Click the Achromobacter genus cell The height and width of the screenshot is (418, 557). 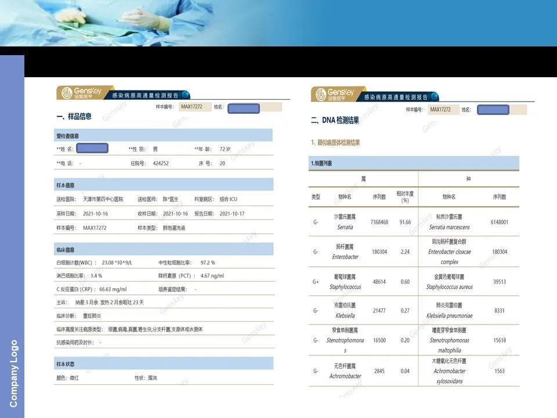tap(345, 371)
